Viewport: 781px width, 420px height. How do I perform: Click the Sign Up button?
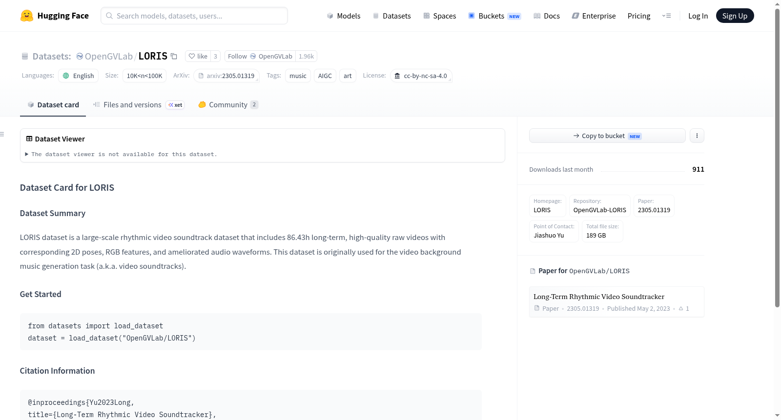coord(735,16)
